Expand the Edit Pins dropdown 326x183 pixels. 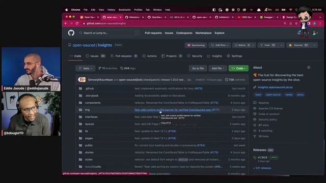coord(220,45)
